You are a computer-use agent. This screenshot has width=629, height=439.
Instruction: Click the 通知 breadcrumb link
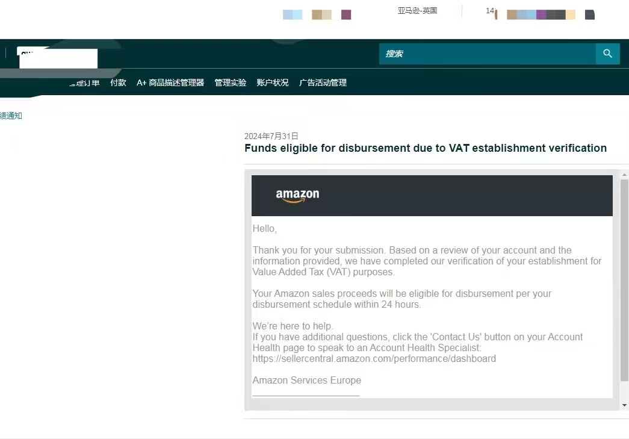tap(11, 116)
